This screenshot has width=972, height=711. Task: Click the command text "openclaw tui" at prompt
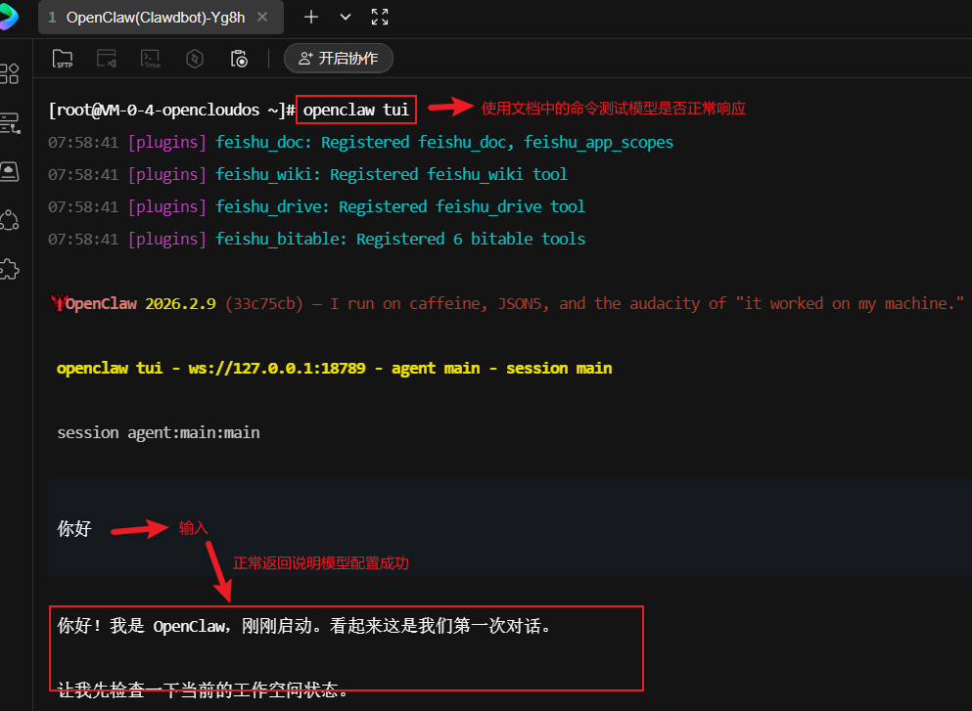coord(356,111)
